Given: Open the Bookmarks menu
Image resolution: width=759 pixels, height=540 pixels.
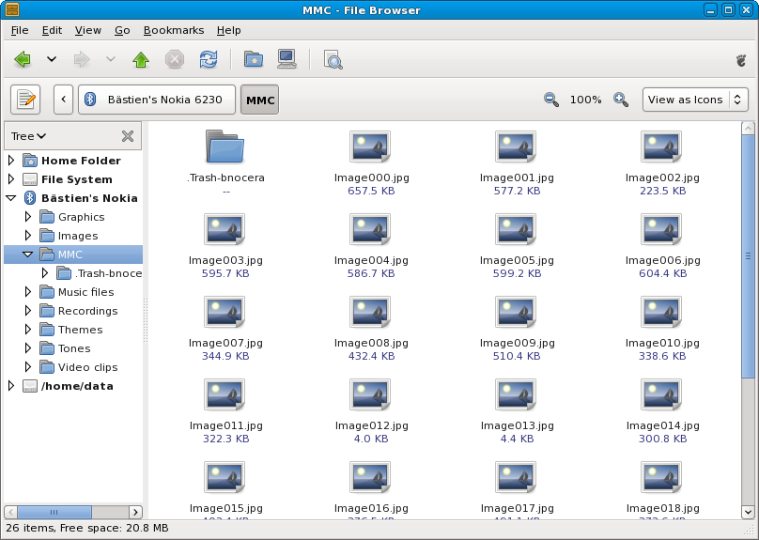Looking at the screenshot, I should pos(174,30).
